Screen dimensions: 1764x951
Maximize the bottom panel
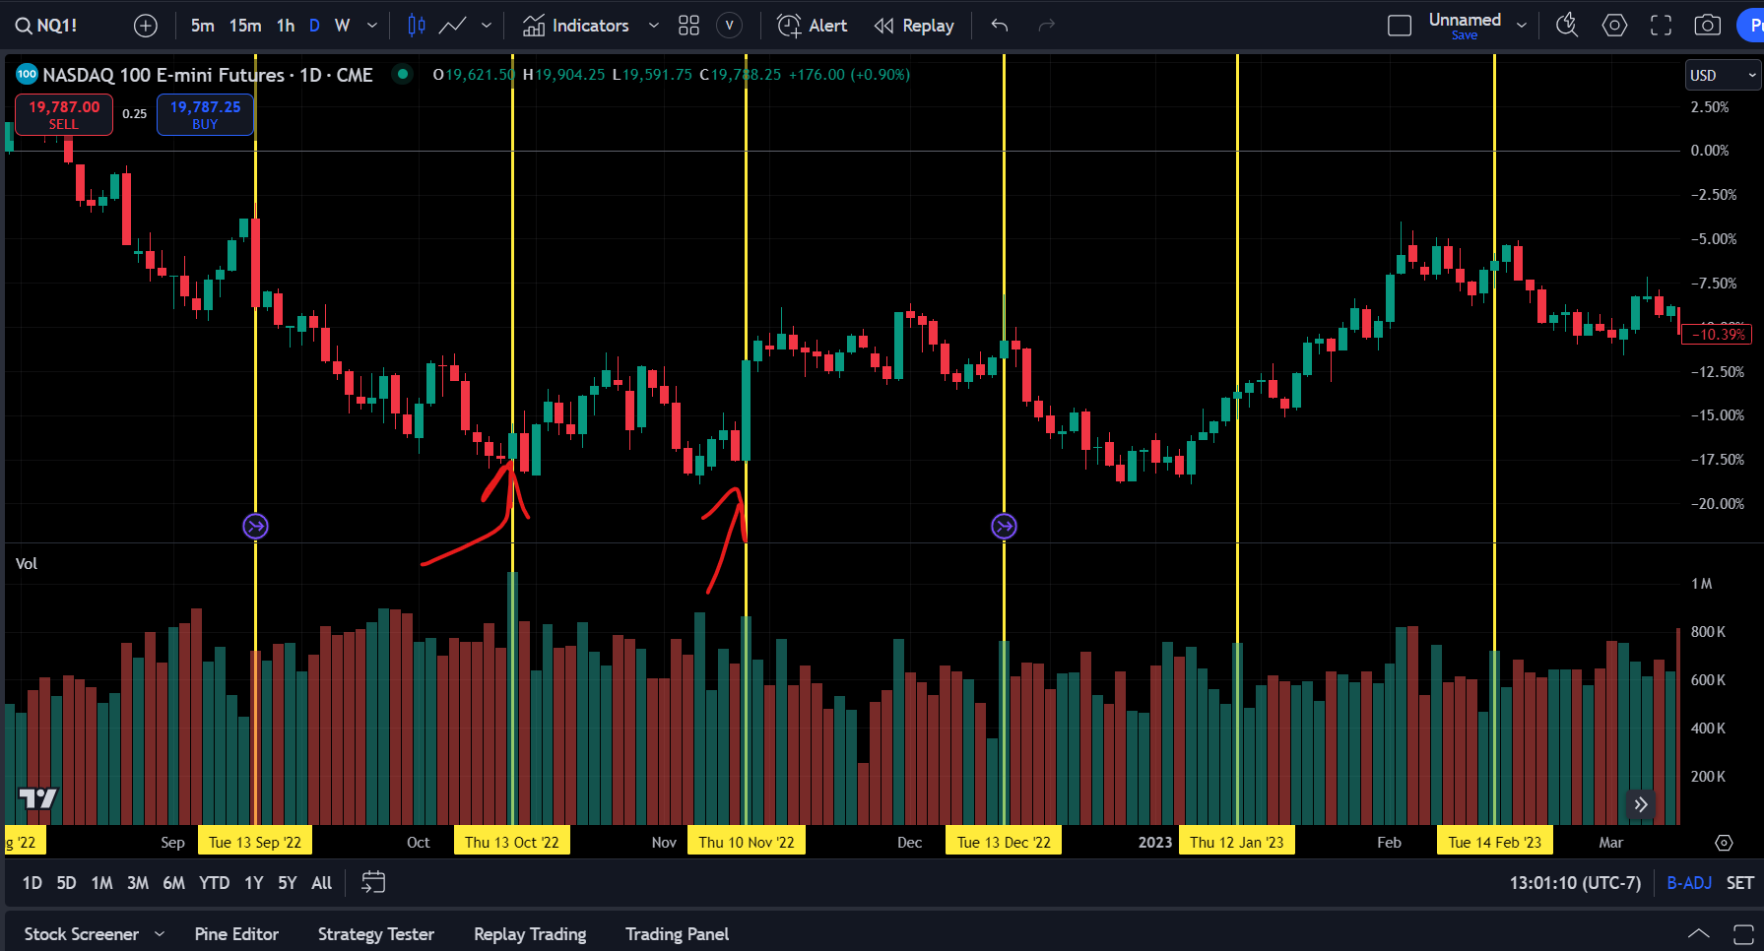[x=1743, y=933]
